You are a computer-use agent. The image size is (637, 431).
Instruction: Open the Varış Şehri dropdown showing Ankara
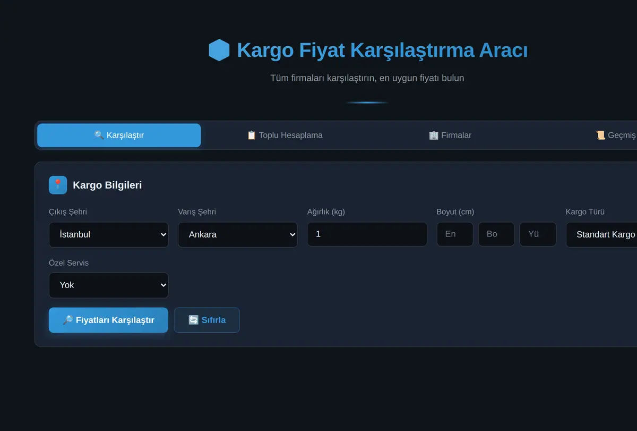click(238, 234)
